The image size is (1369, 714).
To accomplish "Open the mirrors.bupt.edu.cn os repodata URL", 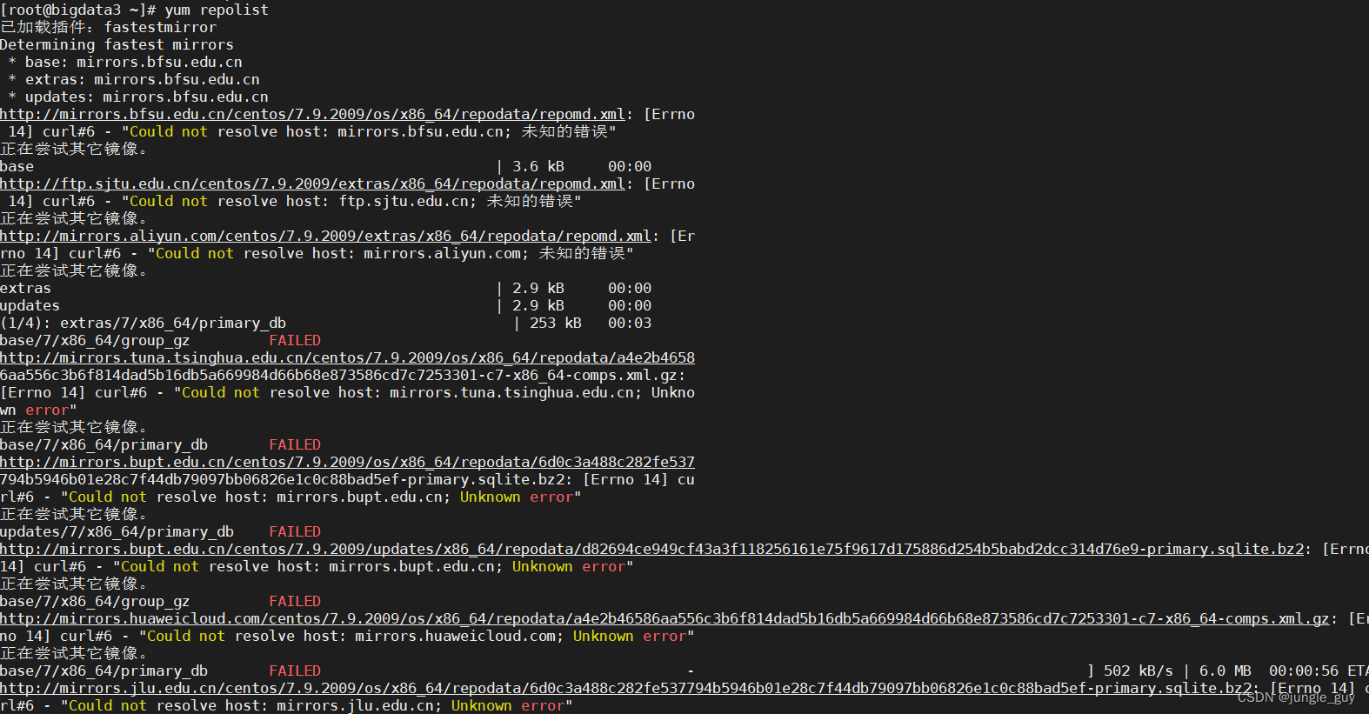I will pyautogui.click(x=347, y=462).
